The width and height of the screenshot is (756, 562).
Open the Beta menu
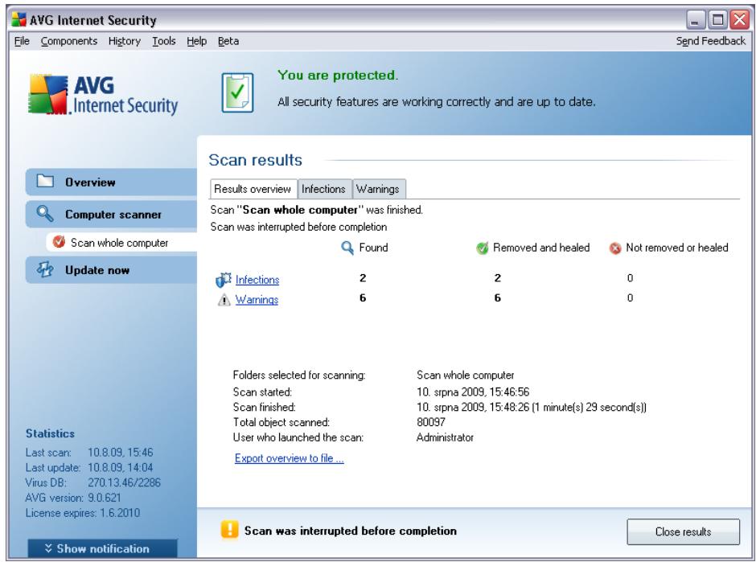point(228,42)
